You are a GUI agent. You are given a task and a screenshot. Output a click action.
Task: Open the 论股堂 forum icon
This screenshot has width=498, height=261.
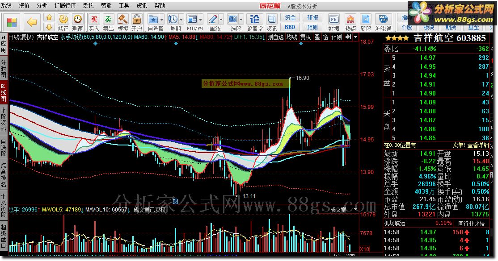(255, 19)
